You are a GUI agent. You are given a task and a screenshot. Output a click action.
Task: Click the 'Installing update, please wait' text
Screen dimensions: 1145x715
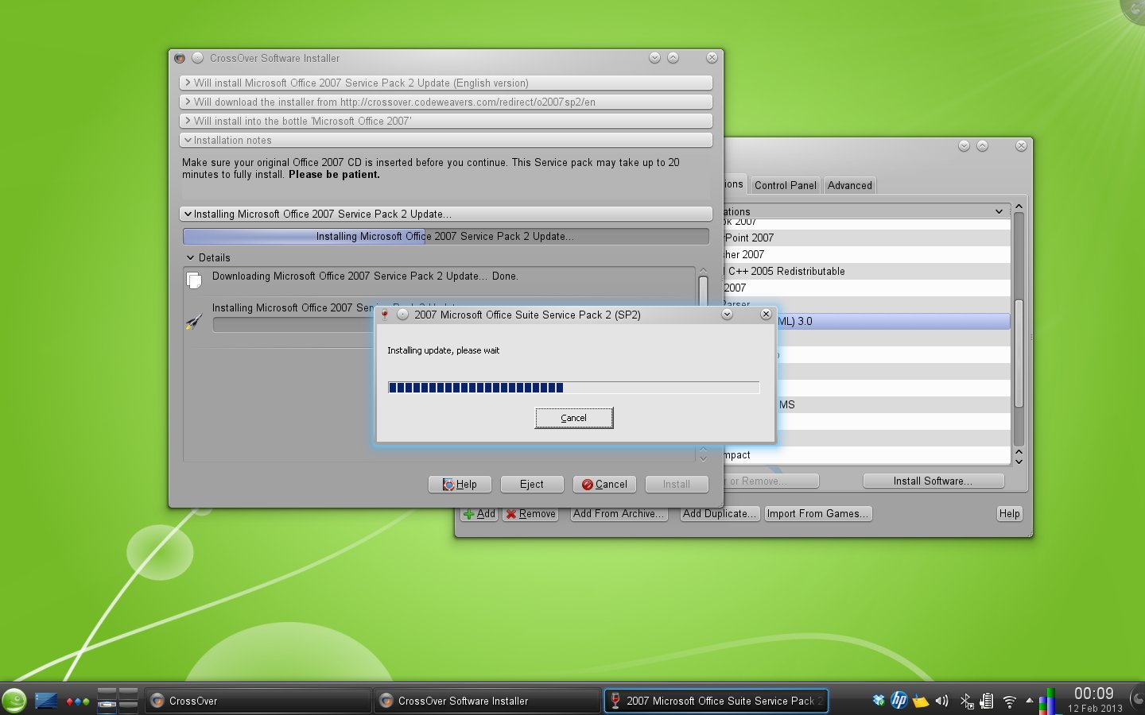tap(444, 350)
